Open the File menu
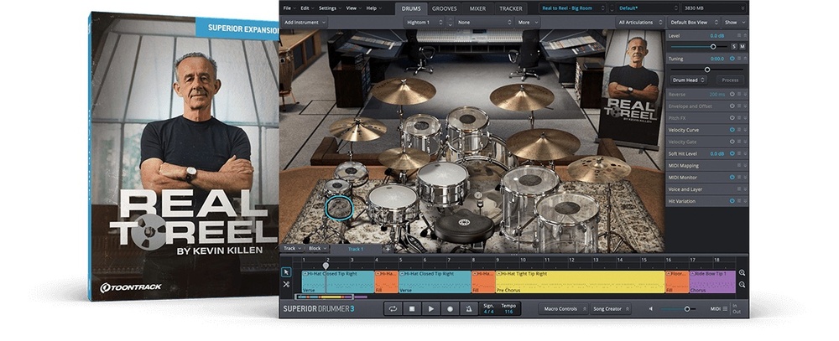 289,8
